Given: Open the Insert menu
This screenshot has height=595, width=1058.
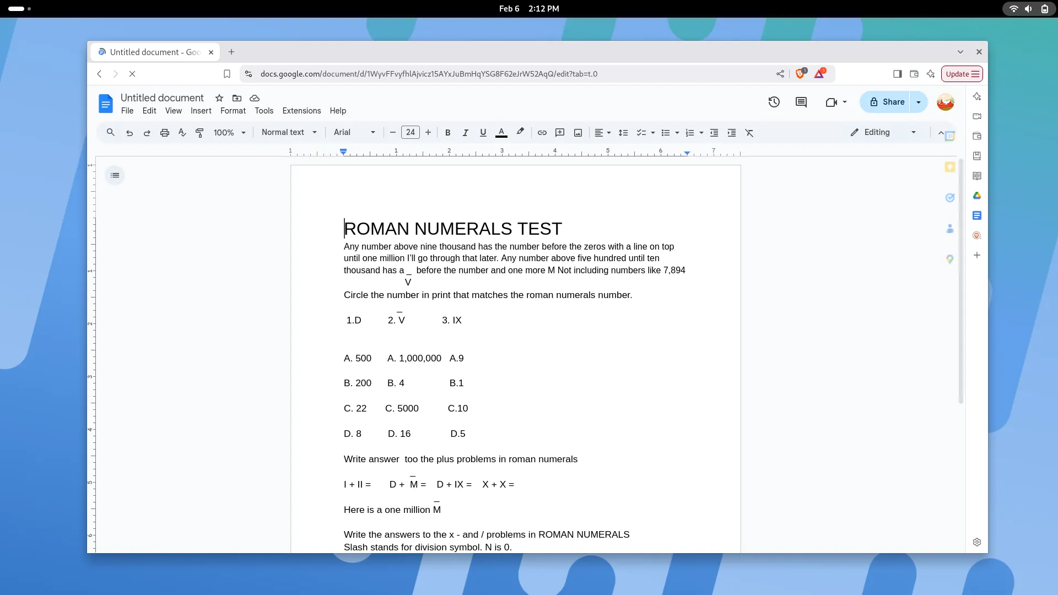Looking at the screenshot, I should pos(201,111).
